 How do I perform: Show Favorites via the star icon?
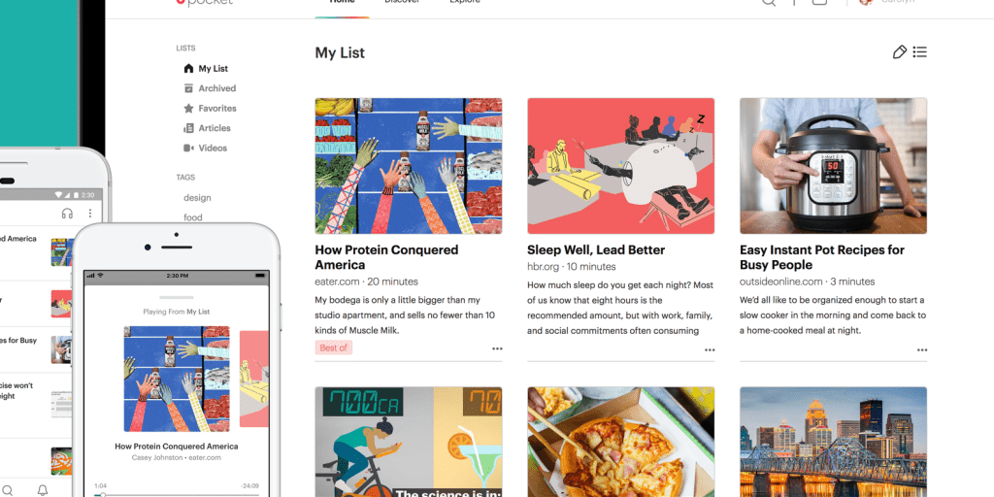point(188,109)
